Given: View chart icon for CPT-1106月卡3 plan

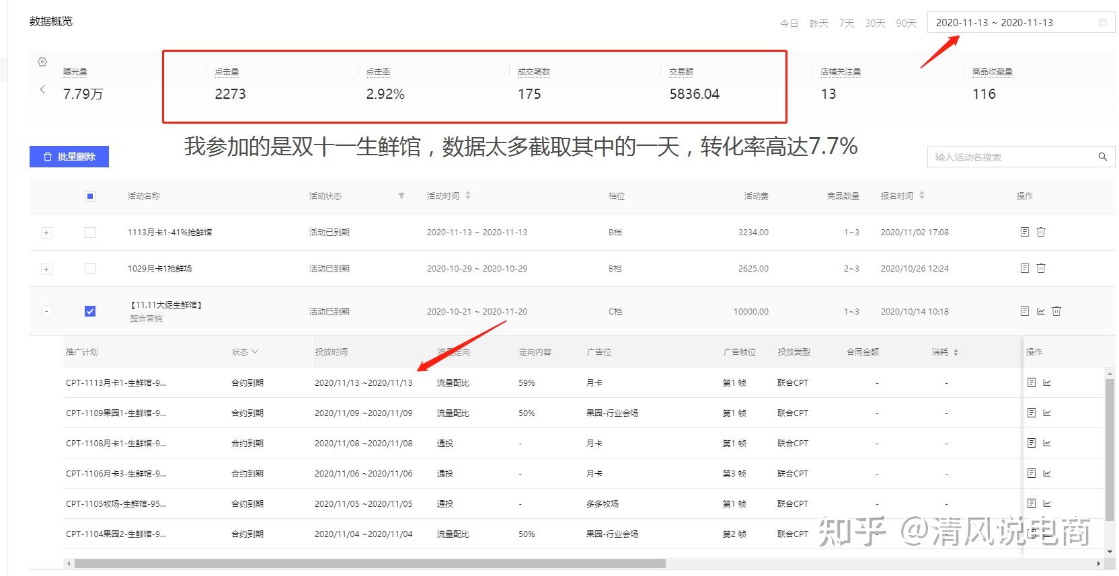Looking at the screenshot, I should tap(1047, 473).
